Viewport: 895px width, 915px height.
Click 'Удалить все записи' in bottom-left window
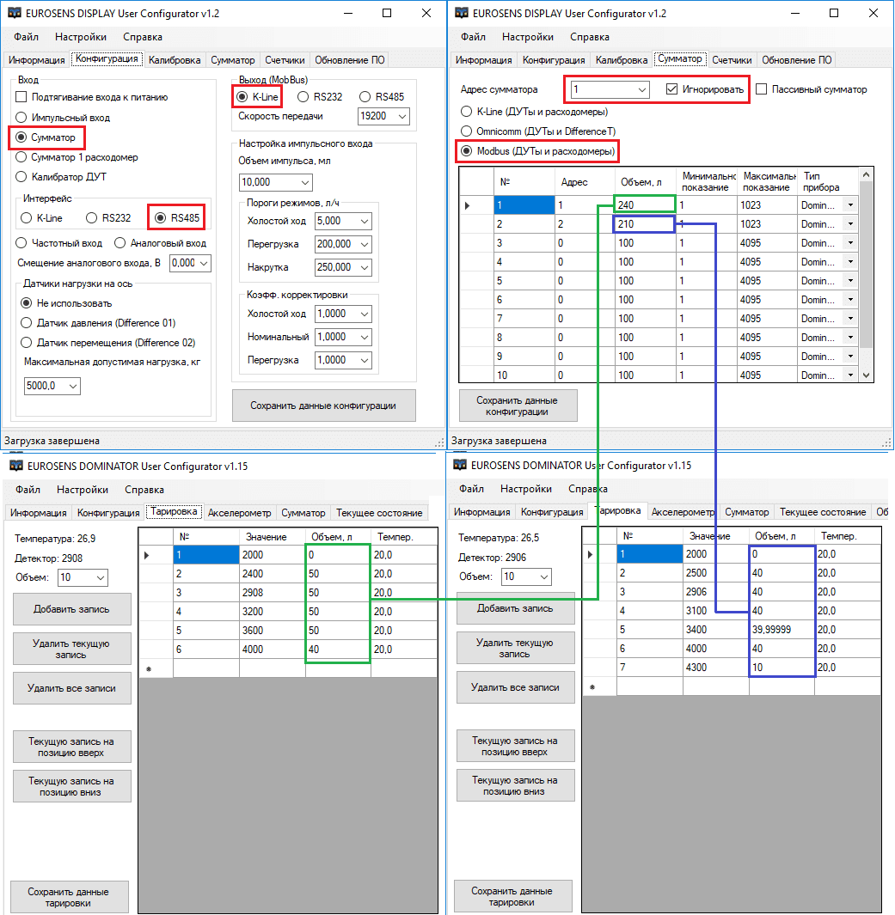(x=72, y=688)
